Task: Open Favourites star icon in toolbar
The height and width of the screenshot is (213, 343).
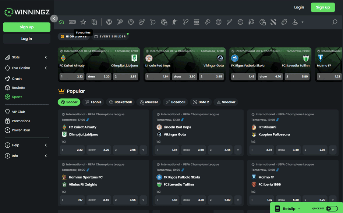Action: [x=83, y=22]
